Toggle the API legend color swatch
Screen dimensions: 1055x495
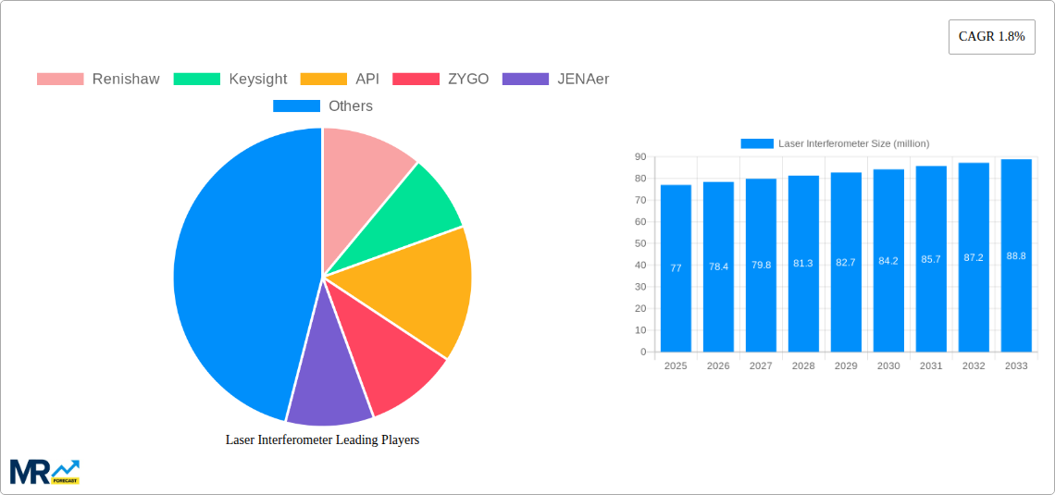pyautogui.click(x=324, y=80)
